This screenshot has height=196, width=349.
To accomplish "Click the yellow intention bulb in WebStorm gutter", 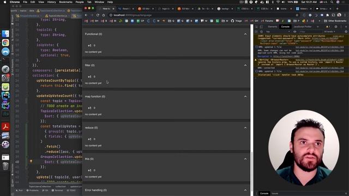I will click(31, 162).
